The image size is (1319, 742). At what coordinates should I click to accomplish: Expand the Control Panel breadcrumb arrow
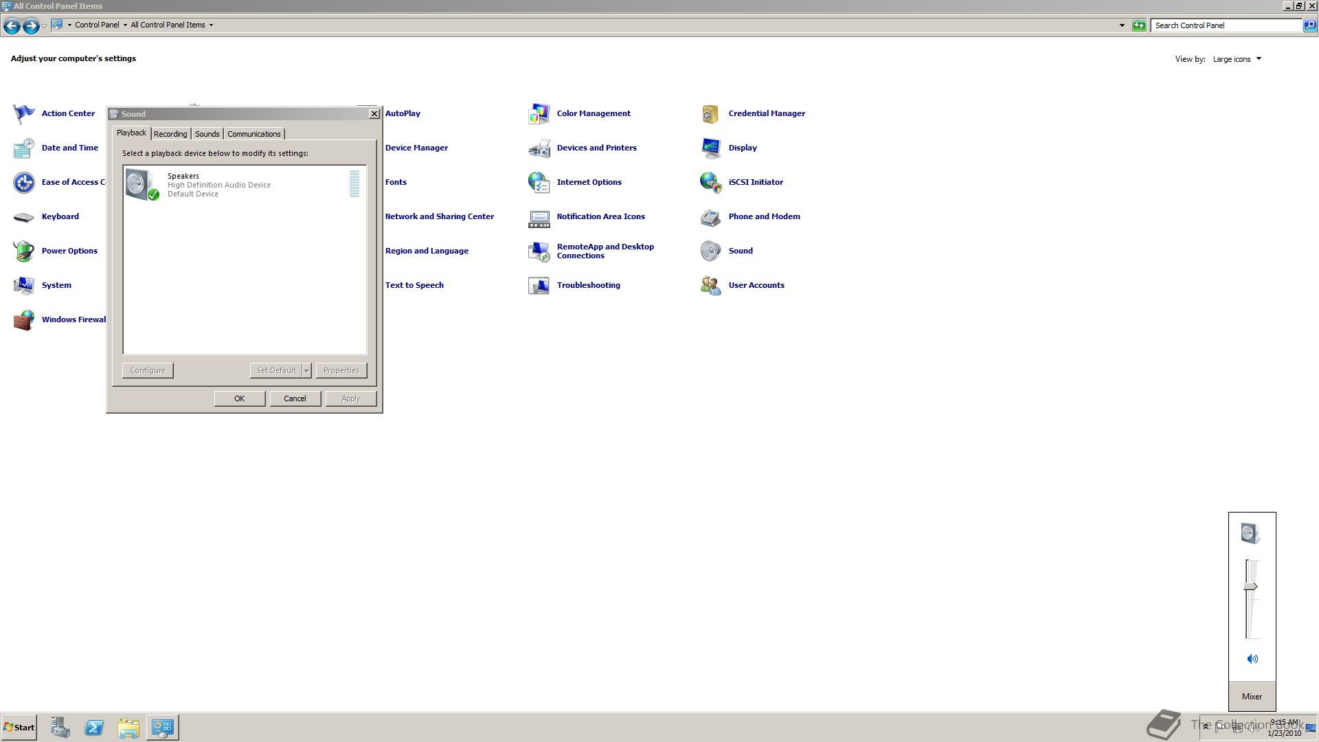click(x=125, y=25)
